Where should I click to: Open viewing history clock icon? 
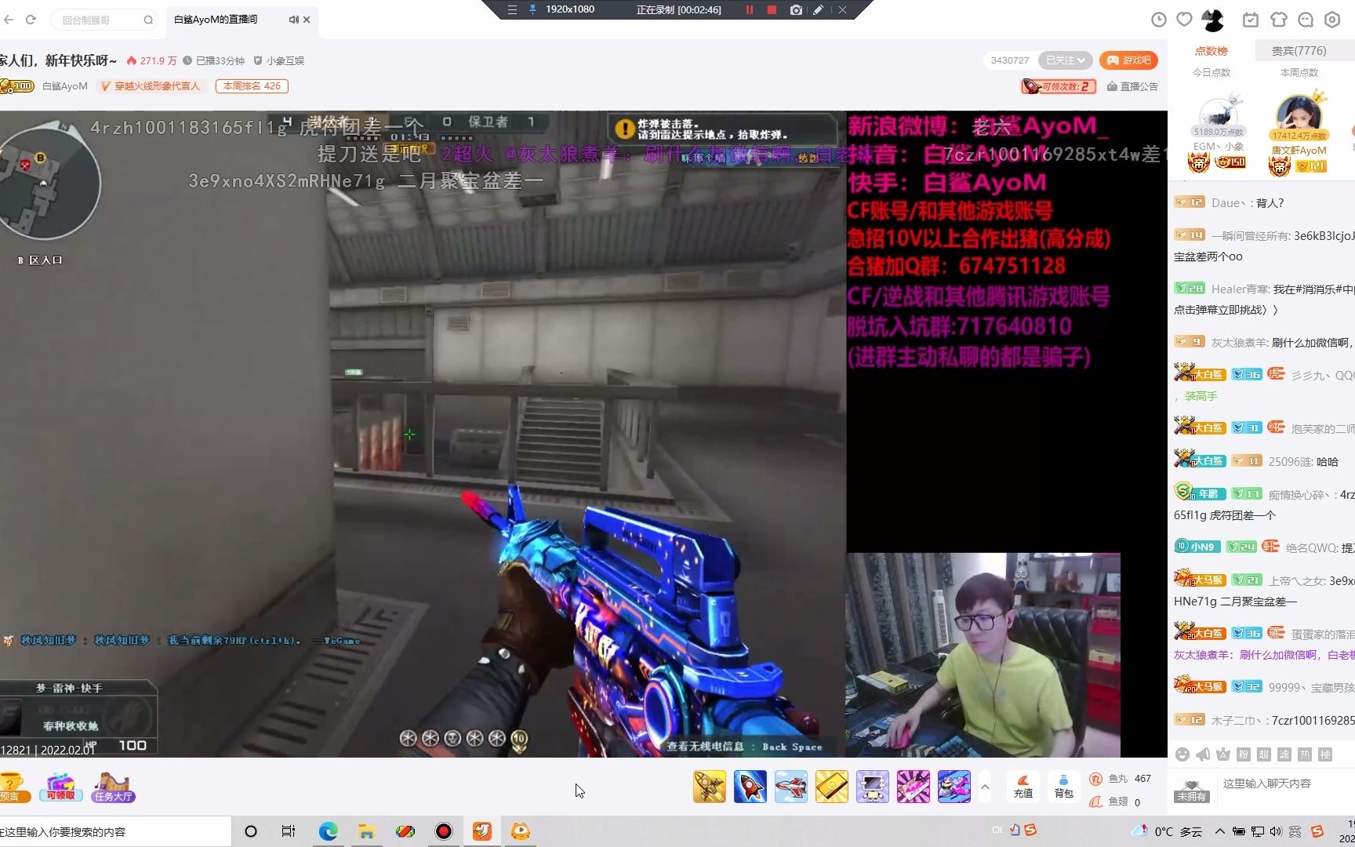pos(1158,20)
